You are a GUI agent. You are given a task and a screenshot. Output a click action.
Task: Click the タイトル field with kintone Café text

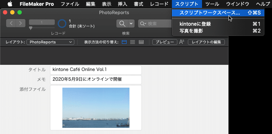[x=96, y=70]
